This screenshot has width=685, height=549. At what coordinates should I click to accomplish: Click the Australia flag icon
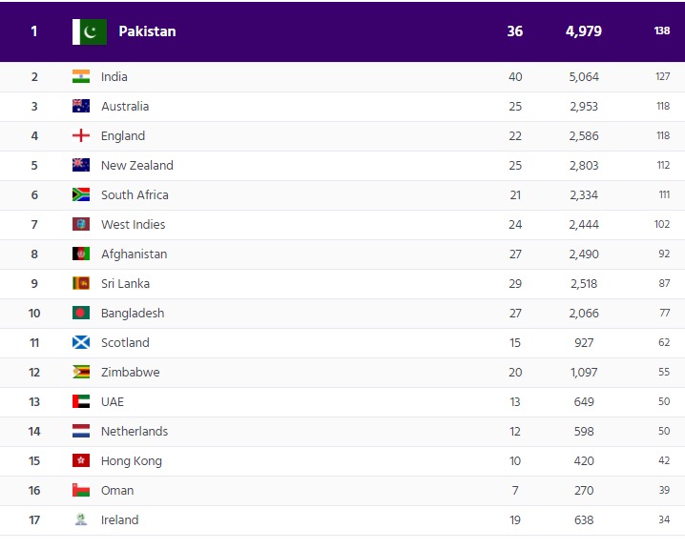click(81, 107)
